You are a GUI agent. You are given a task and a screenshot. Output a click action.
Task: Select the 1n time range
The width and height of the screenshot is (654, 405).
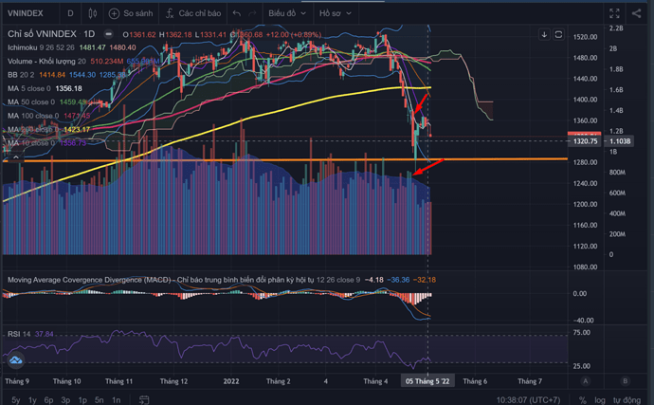tap(116, 400)
